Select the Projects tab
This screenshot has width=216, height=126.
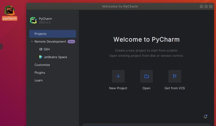coord(52,34)
